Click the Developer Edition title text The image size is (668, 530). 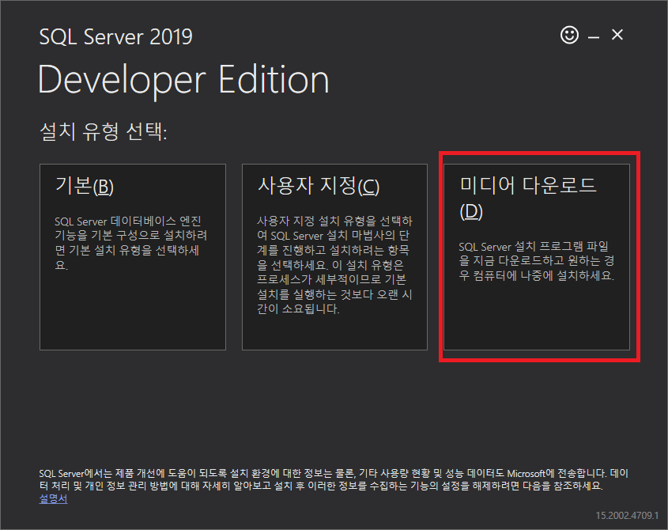(183, 81)
